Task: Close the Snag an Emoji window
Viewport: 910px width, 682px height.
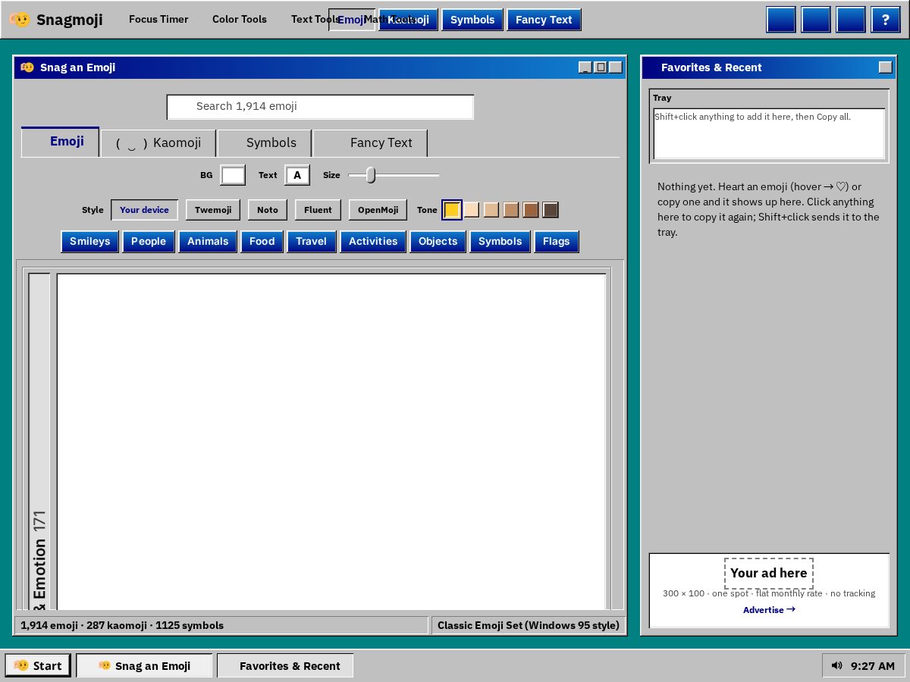Action: (x=616, y=67)
